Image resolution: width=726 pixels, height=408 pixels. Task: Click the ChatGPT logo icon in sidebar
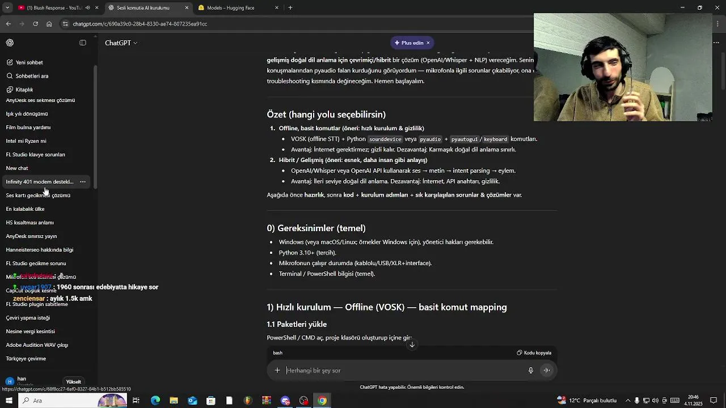coord(10,42)
